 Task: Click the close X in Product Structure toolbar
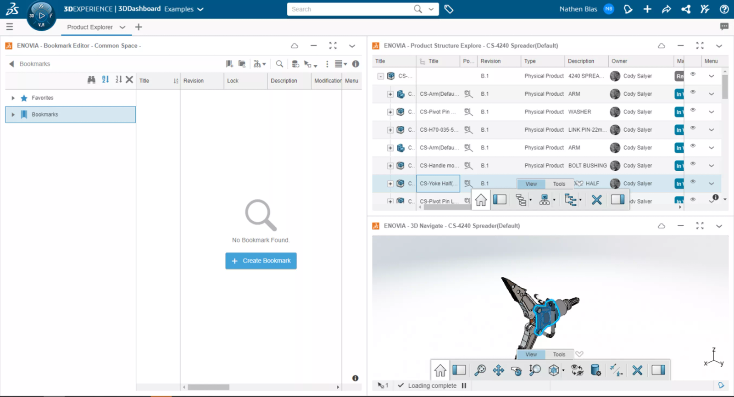coord(596,200)
